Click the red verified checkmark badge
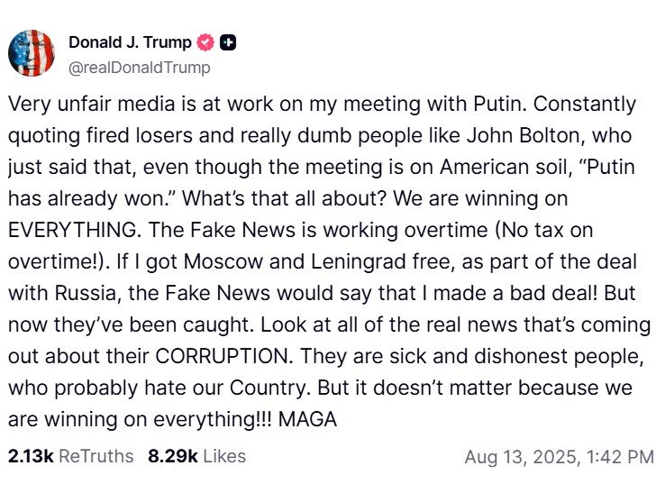This screenshot has height=484, width=665. tap(206, 42)
